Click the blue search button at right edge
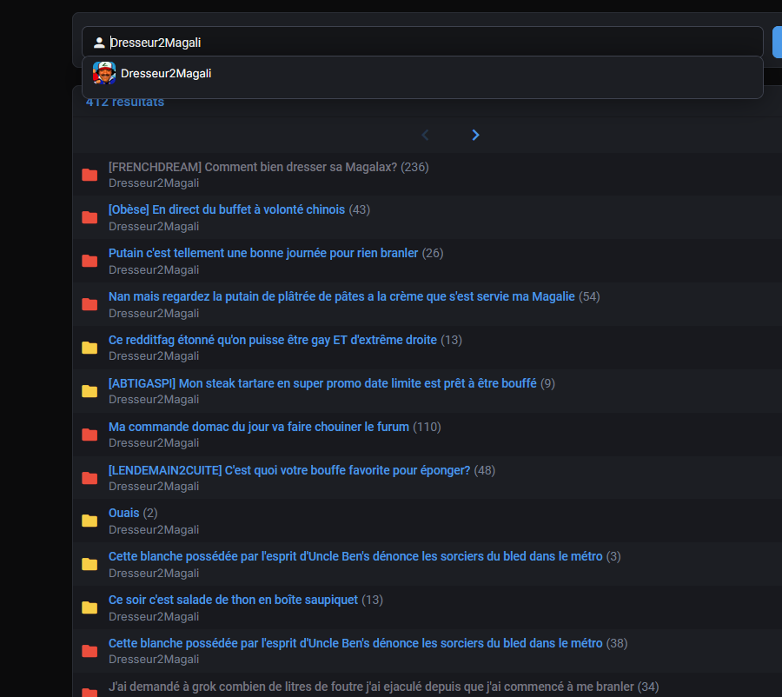 click(777, 43)
